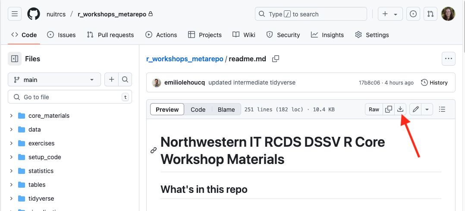
Task: Open more edit options dropdown caret
Action: (427, 110)
